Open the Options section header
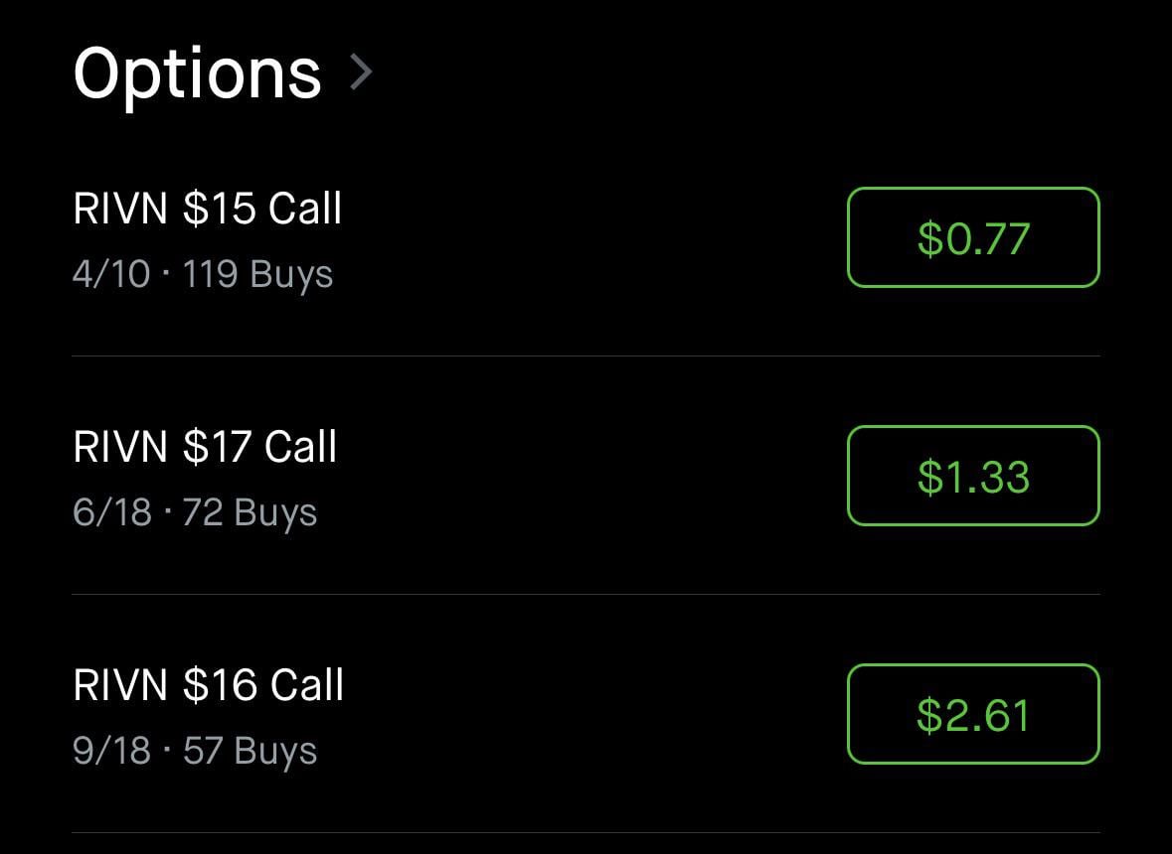 [197, 72]
